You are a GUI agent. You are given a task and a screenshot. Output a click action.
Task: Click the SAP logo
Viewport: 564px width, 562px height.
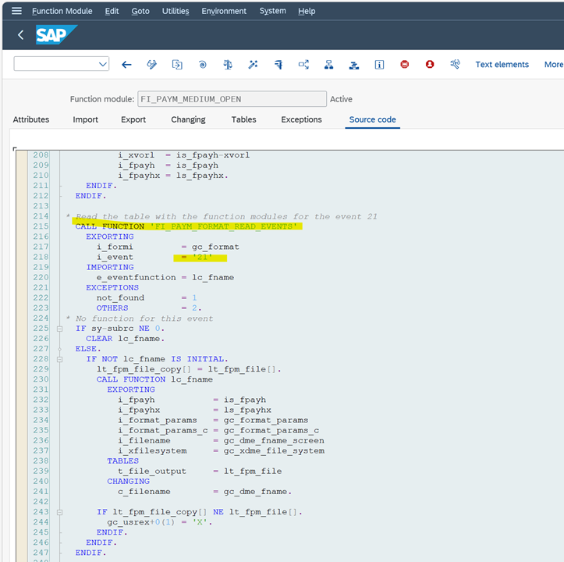click(56, 34)
